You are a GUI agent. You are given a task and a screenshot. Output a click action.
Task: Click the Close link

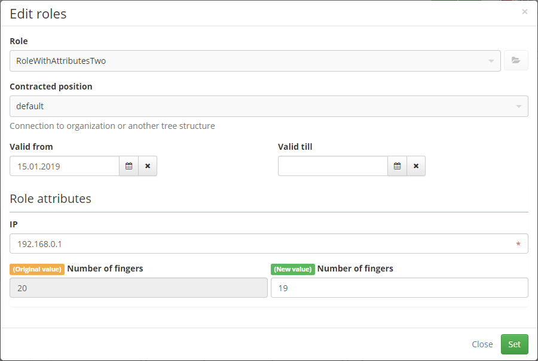click(482, 344)
